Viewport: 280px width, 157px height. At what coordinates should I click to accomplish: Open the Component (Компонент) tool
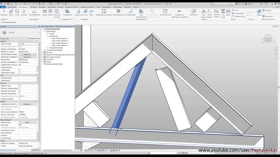193,13
